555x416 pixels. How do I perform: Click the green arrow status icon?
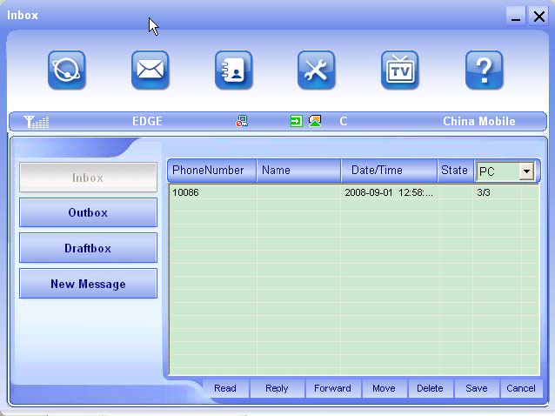point(297,121)
